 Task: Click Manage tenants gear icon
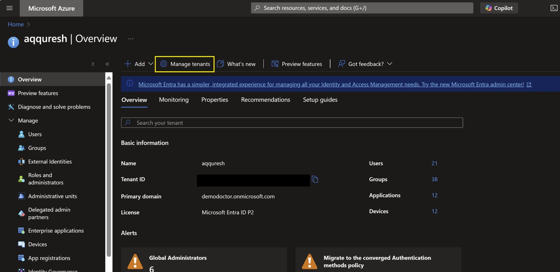pos(164,64)
